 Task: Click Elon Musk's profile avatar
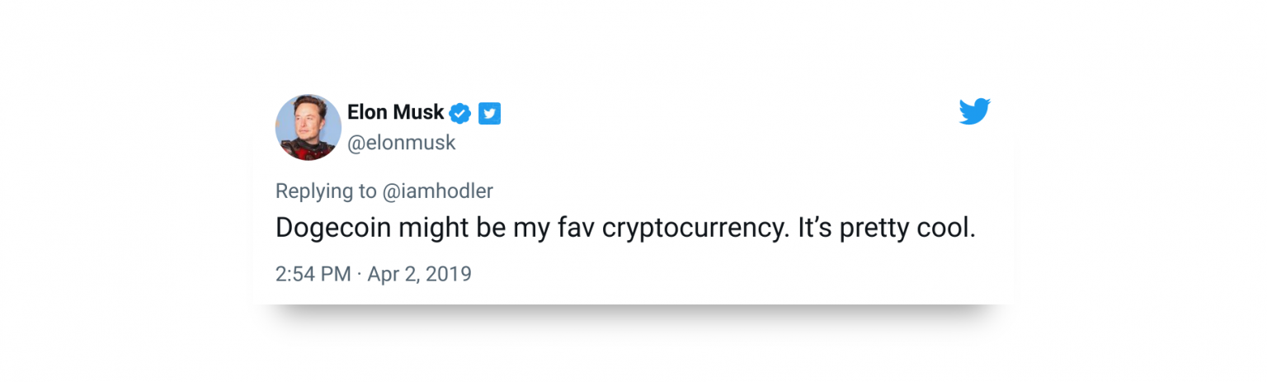308,127
